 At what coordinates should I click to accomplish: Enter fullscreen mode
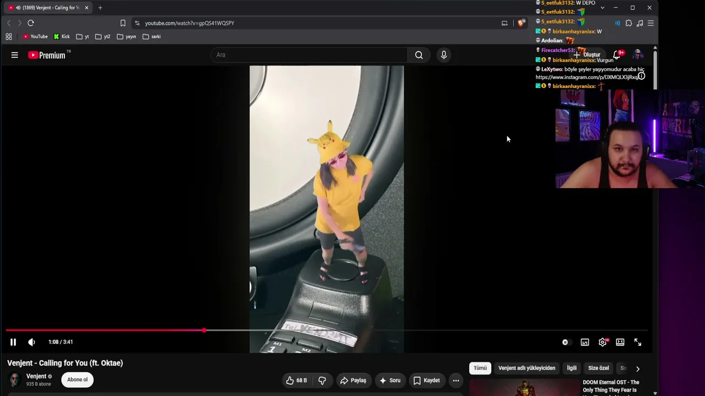[x=638, y=342]
